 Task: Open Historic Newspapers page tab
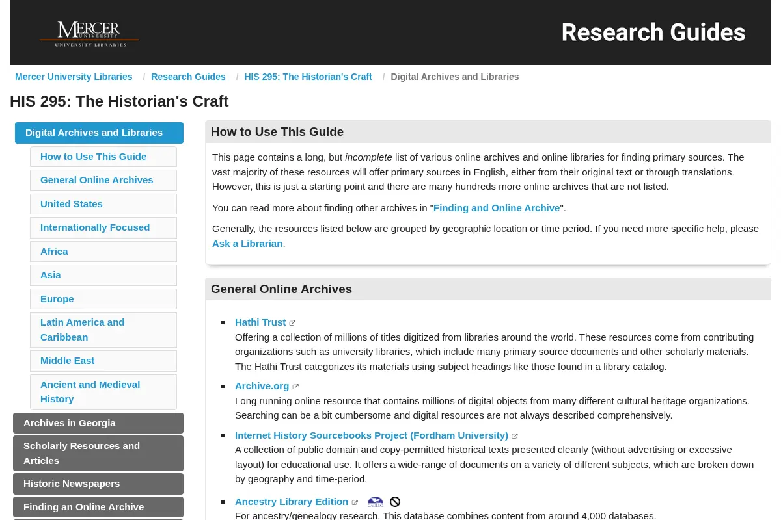98,484
